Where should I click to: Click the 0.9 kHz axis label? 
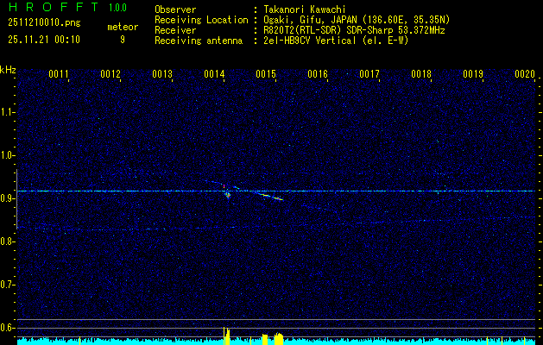(x=7, y=198)
